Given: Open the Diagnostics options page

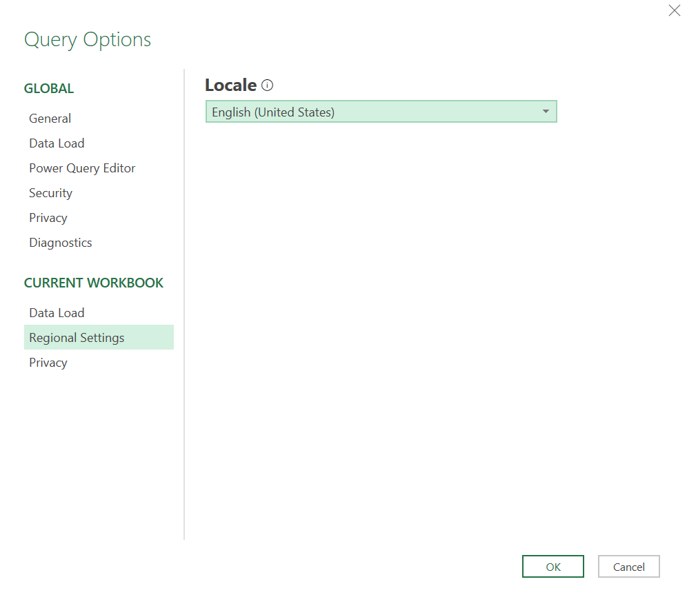Looking at the screenshot, I should click(x=61, y=243).
